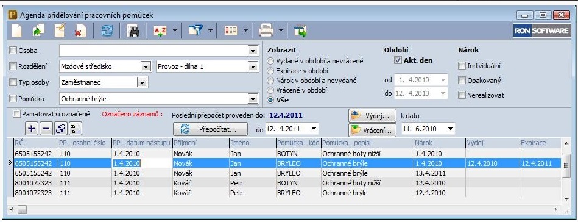
Task: Click the 12.4.2011 Expirace cell
Action: [540, 163]
